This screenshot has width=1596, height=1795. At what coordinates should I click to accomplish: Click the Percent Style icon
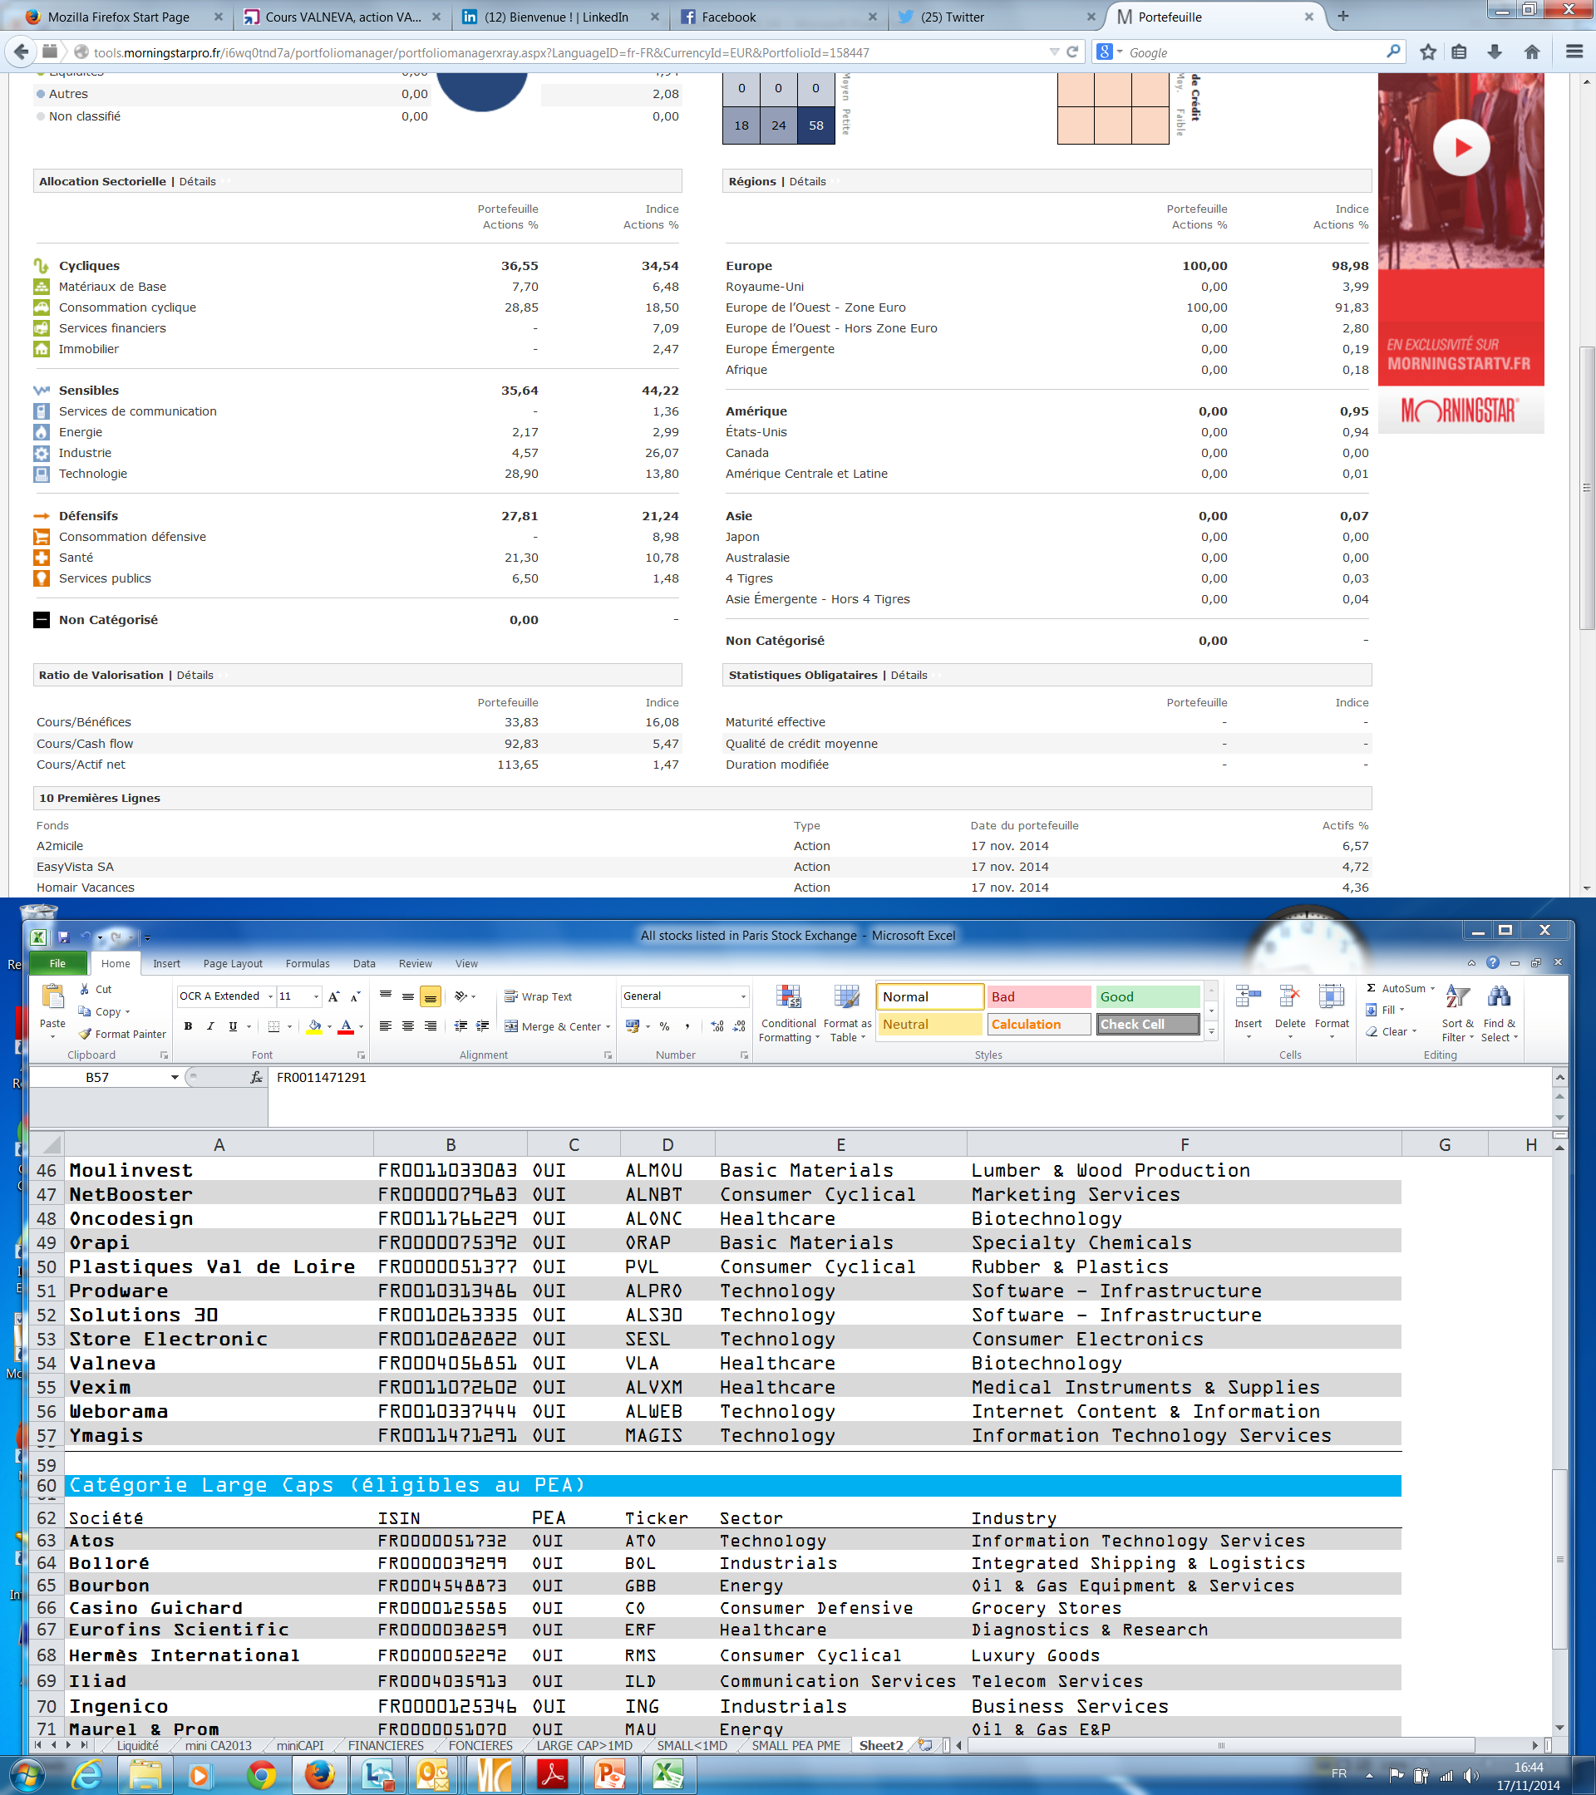click(664, 1025)
